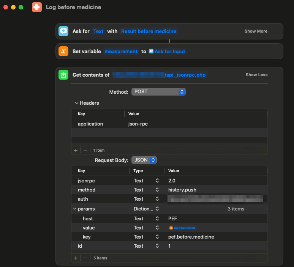Collapse the Headers section
Image resolution: width=294 pixels, height=267 pixels.
coord(76,103)
